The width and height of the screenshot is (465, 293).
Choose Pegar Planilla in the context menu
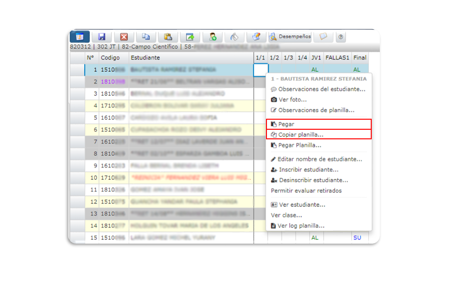coord(318,145)
